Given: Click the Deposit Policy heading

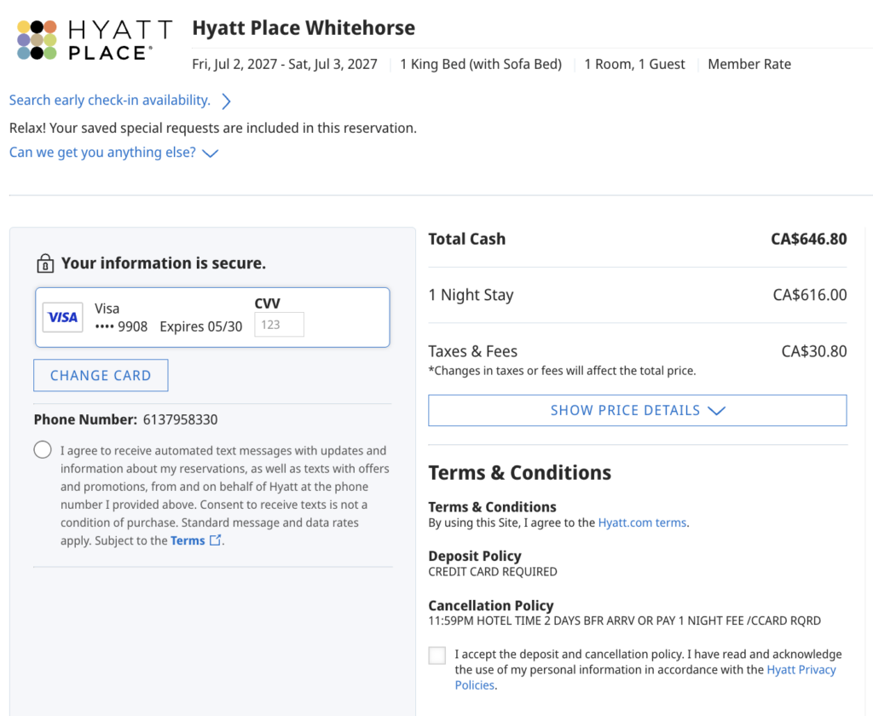Looking at the screenshot, I should point(474,557).
